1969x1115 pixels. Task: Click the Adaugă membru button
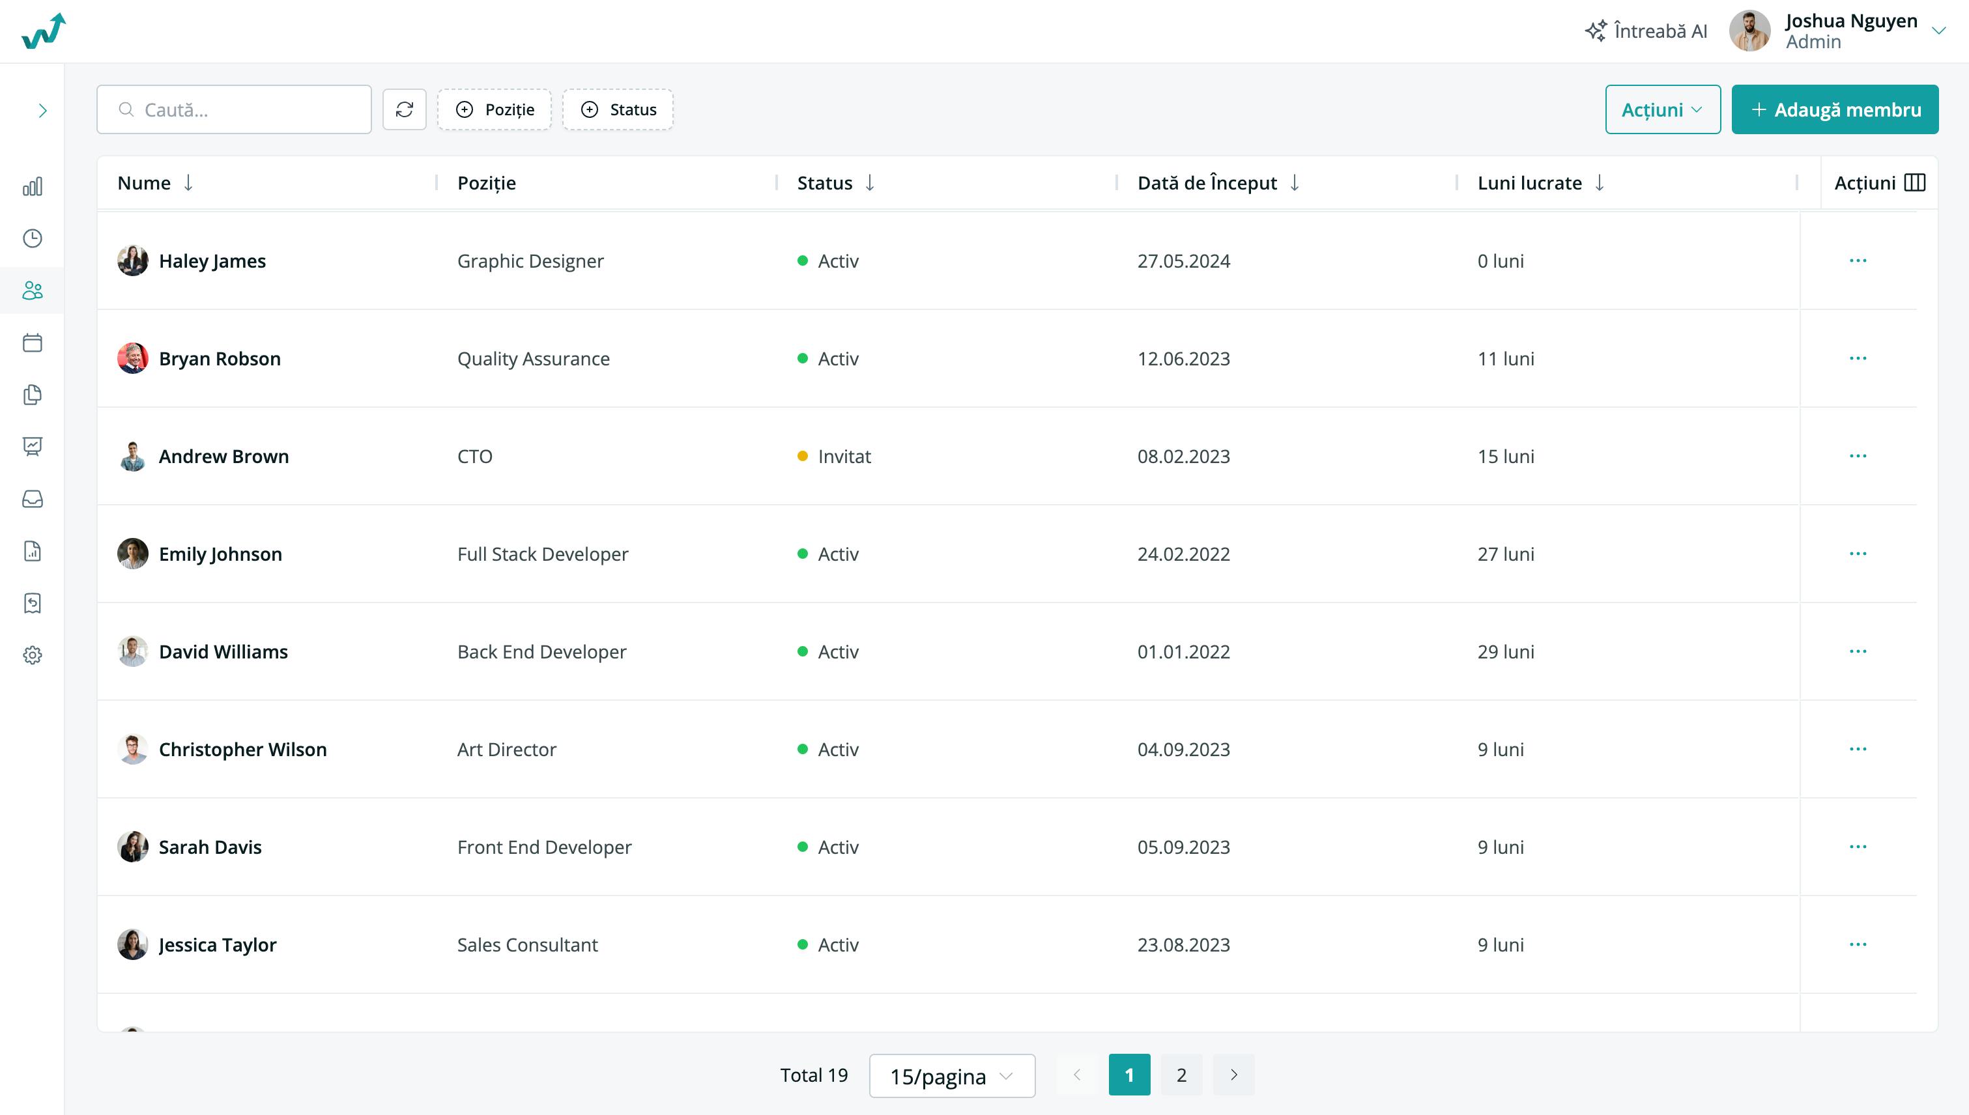(1835, 109)
